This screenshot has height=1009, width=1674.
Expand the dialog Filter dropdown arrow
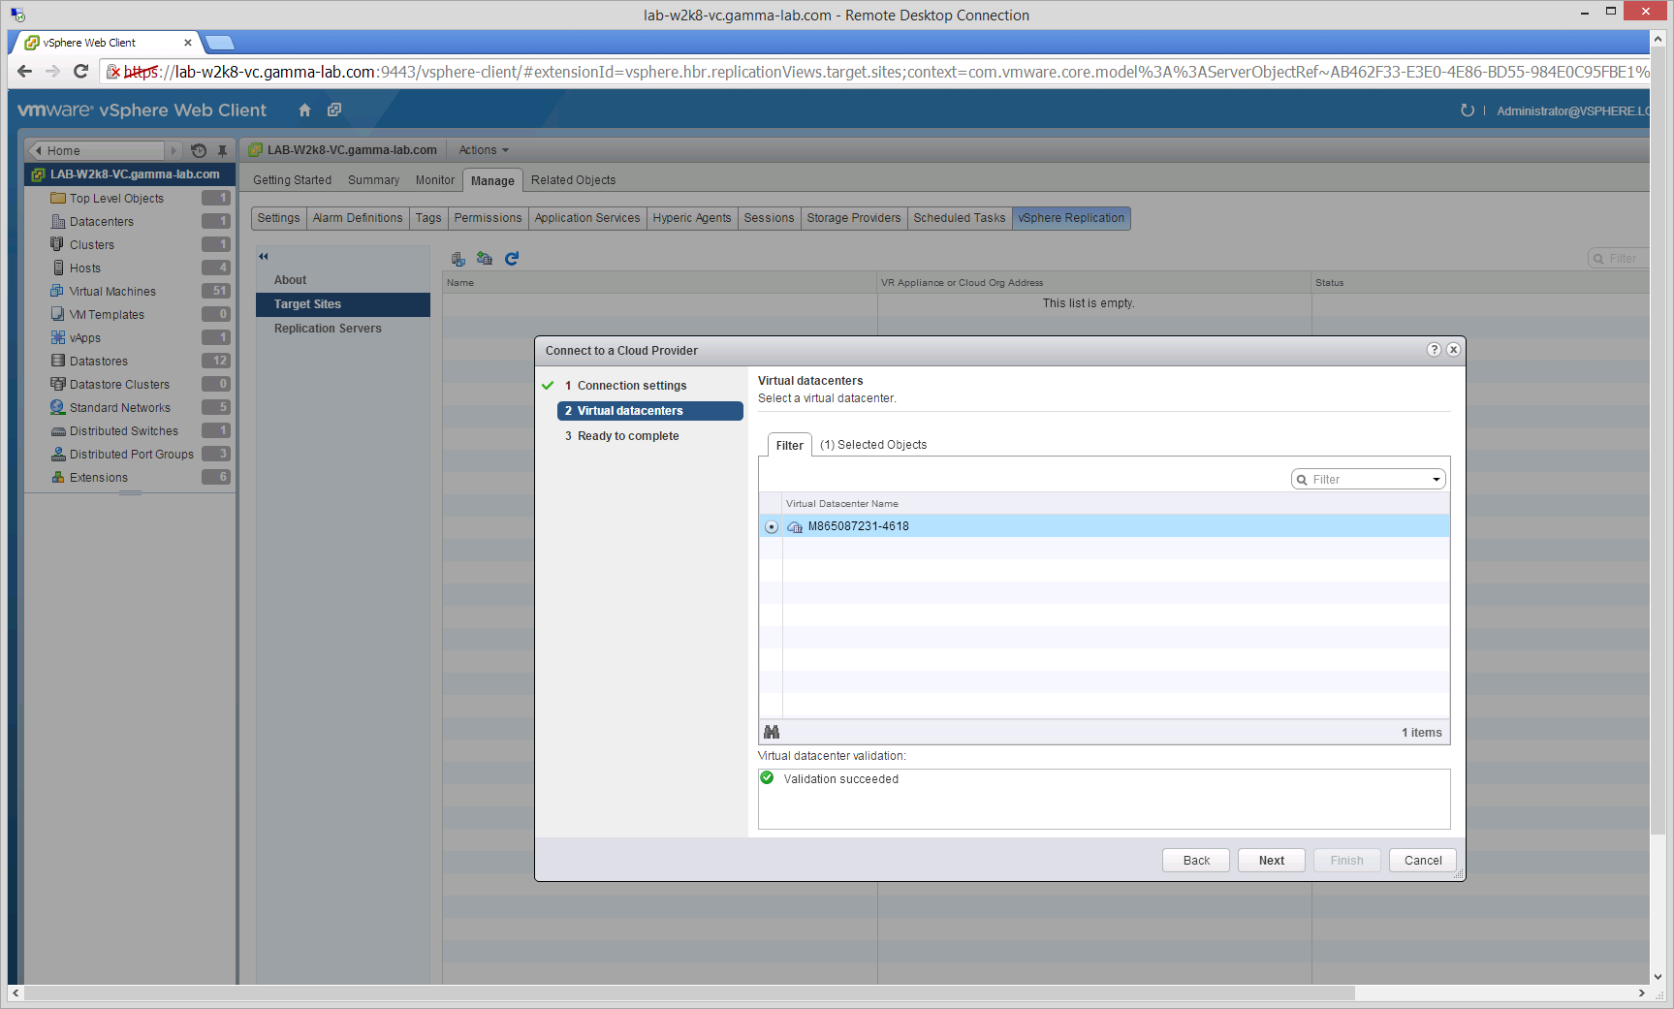click(x=1436, y=480)
